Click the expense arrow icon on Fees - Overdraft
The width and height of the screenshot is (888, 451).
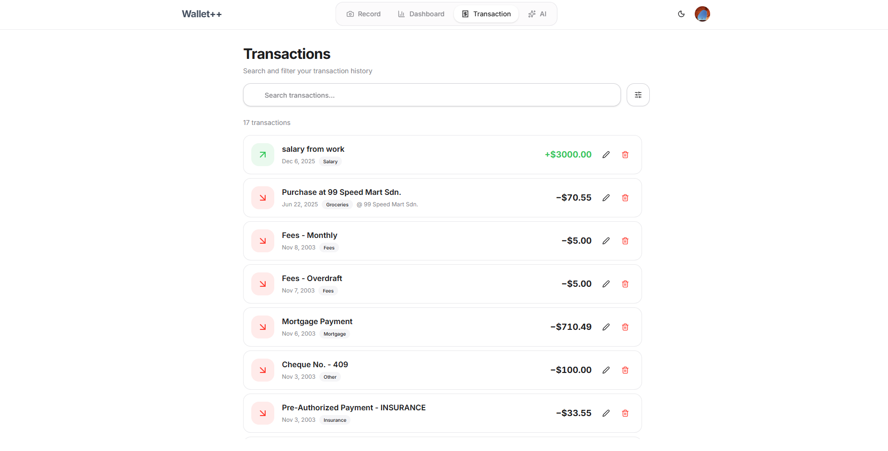pos(263,284)
